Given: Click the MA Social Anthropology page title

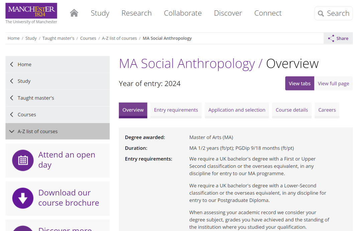Looking at the screenshot, I should (187, 63).
